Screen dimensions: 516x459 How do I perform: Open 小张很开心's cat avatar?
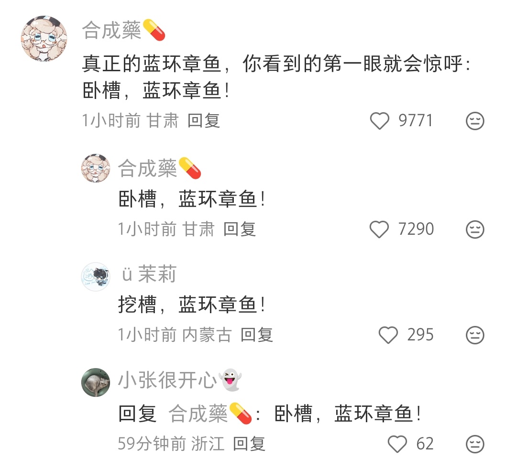pyautogui.click(x=96, y=382)
